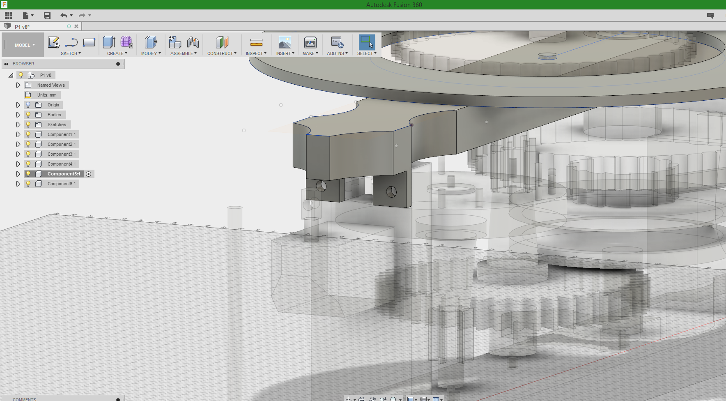Activate the Pan hand tool
The width and height of the screenshot is (726, 401).
click(372, 399)
